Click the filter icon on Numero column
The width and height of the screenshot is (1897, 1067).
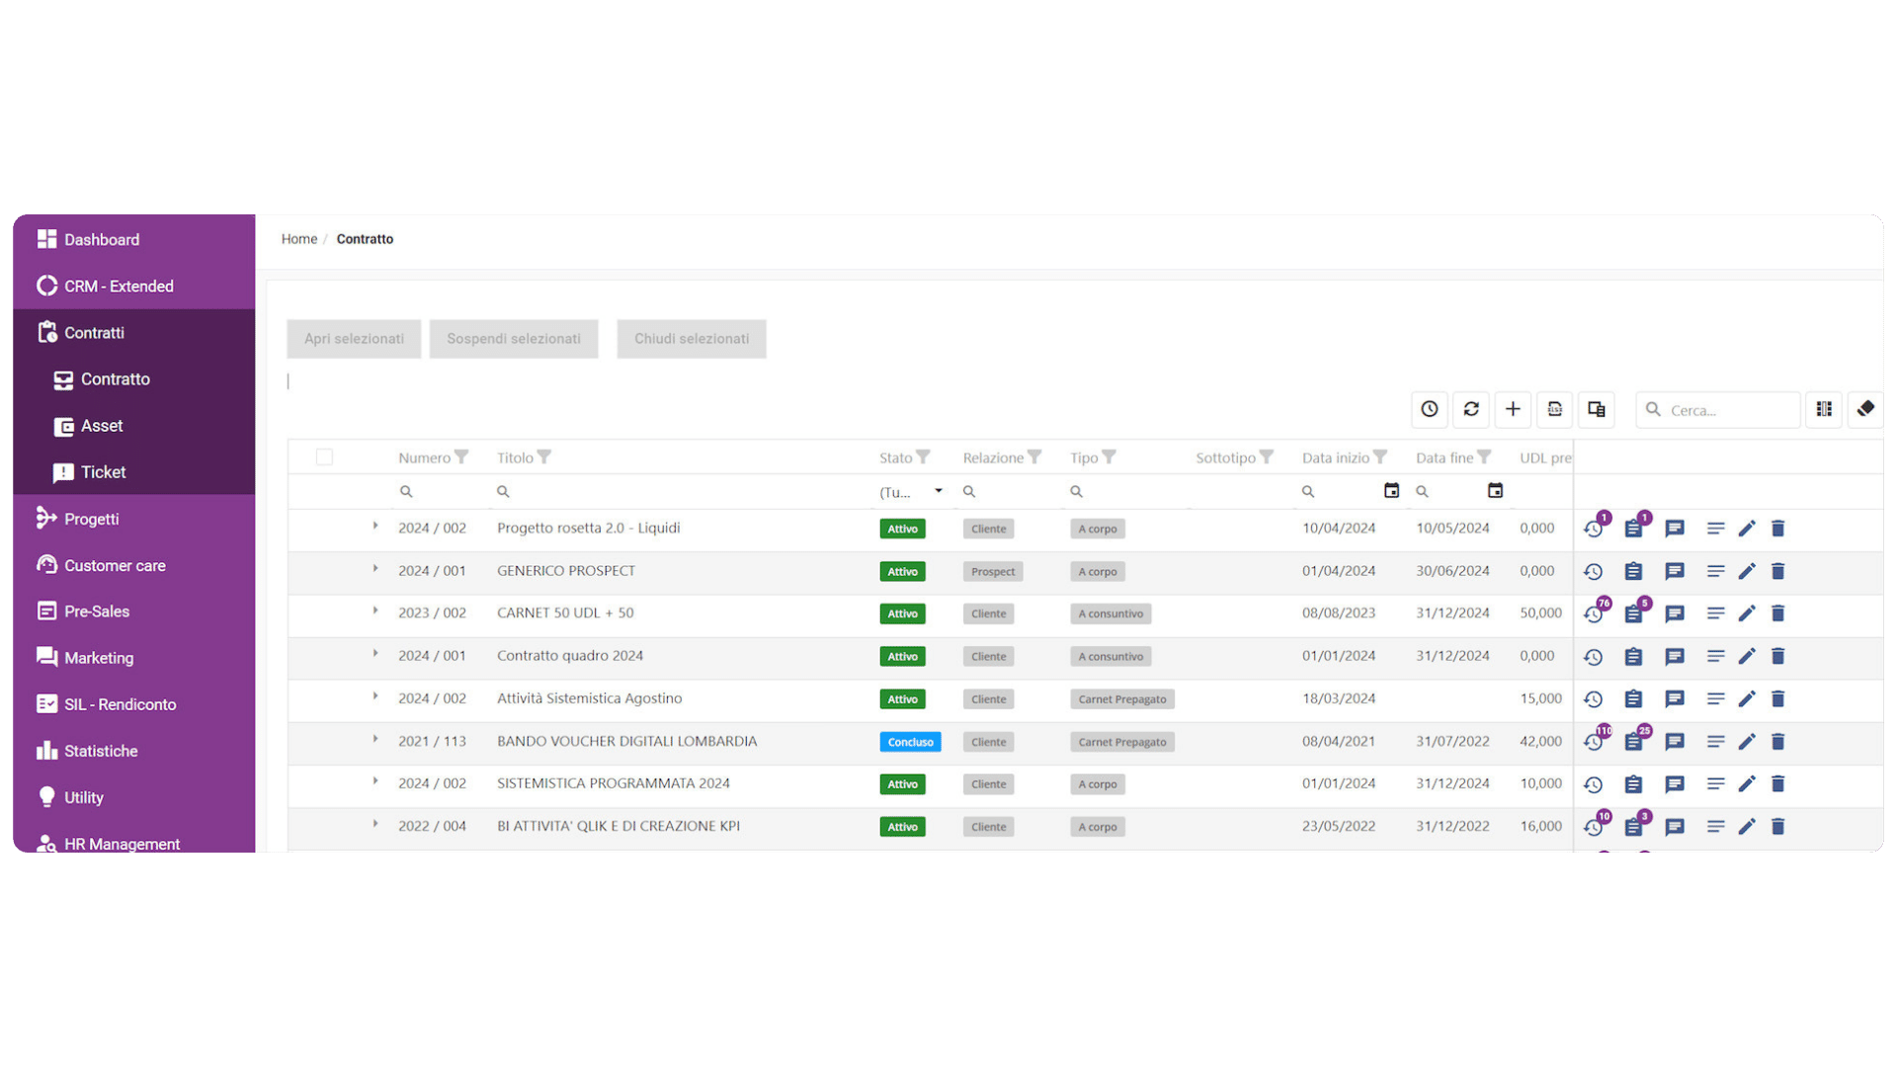click(x=461, y=457)
